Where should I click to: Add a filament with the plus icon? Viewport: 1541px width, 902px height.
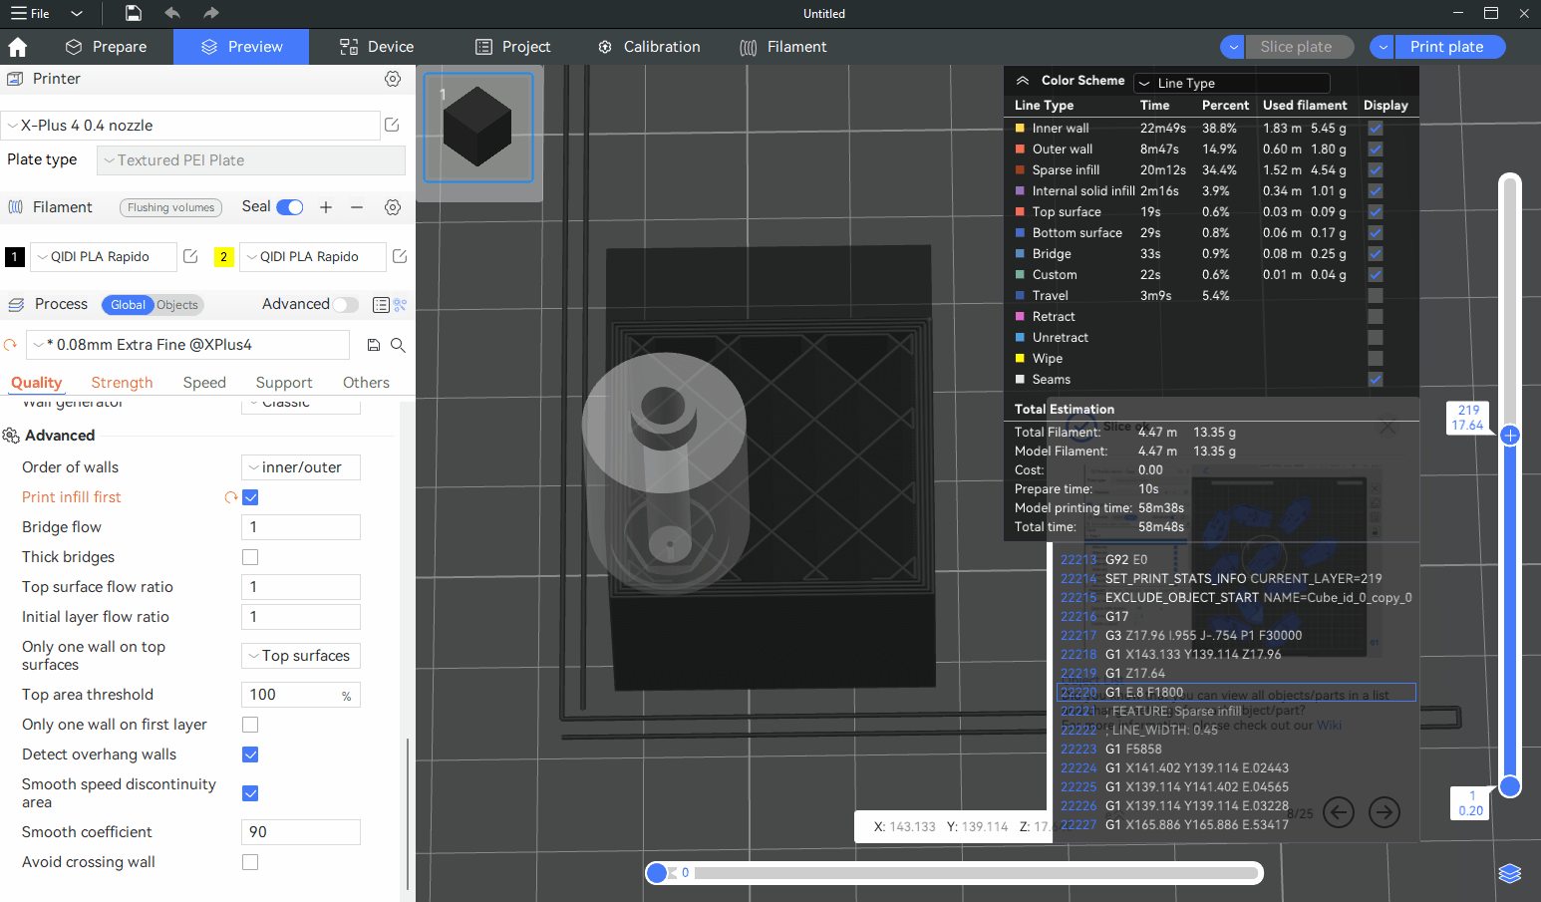(x=326, y=207)
